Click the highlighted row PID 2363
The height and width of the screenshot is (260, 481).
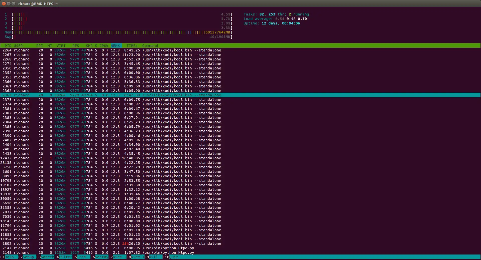[240, 95]
